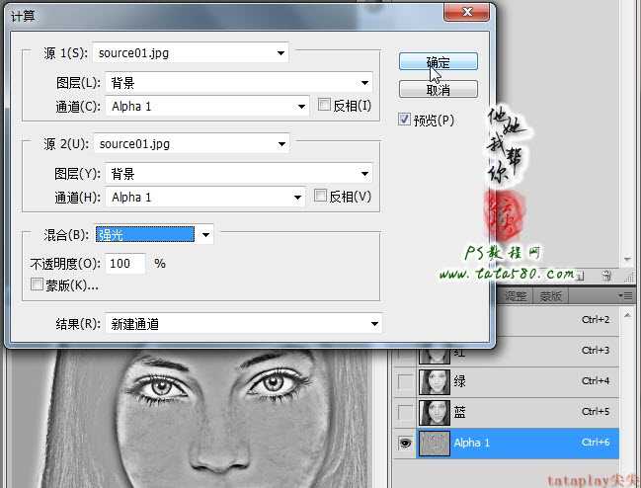Open the 源 2(U) source file dropdown
This screenshot has height=488, width=641.
[192, 143]
